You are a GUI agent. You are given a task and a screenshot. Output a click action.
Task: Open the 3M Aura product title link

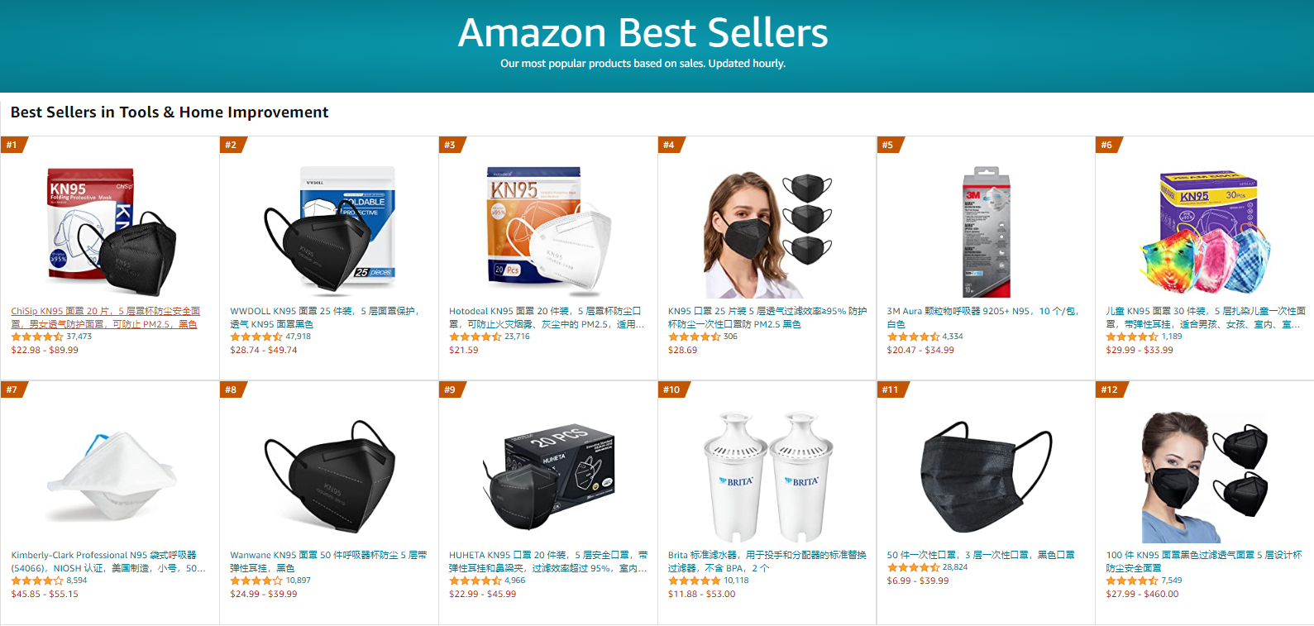pyautogui.click(x=983, y=318)
